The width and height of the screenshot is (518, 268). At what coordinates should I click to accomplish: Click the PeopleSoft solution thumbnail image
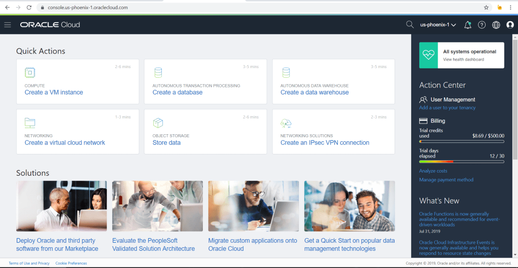157,206
